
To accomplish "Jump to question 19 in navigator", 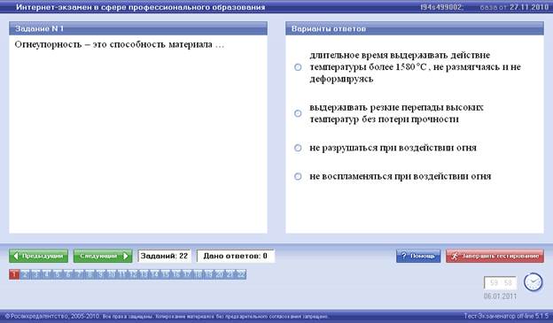I will pos(208,274).
